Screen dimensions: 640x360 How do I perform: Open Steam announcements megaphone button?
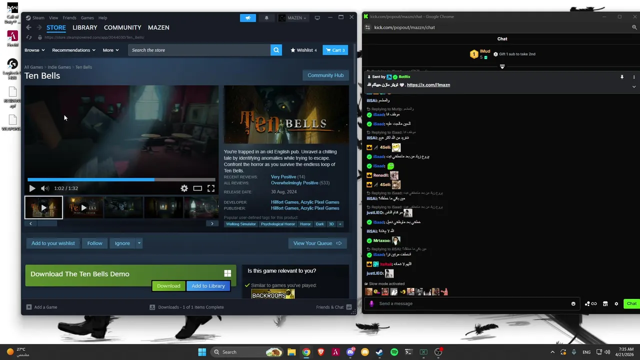coord(247,18)
